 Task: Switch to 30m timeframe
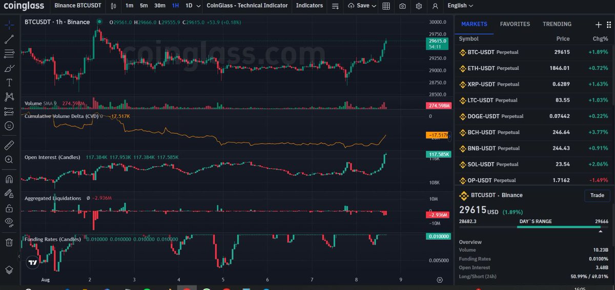(x=160, y=6)
